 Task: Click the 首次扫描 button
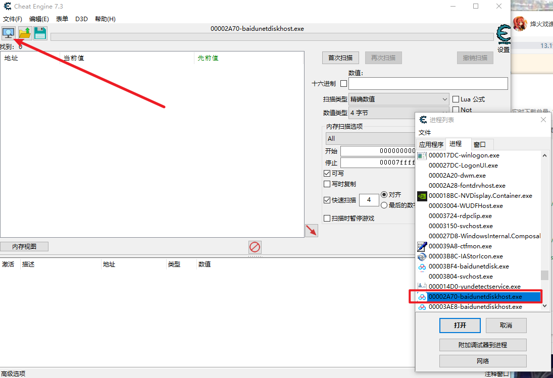click(340, 58)
